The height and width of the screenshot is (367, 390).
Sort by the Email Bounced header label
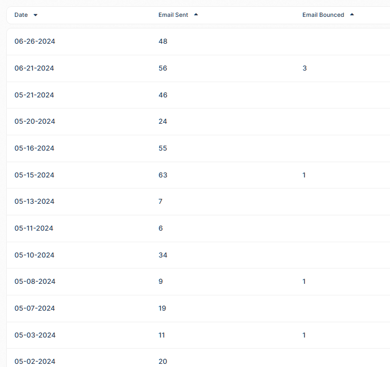[x=323, y=15]
